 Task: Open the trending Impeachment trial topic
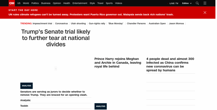[42, 23]
